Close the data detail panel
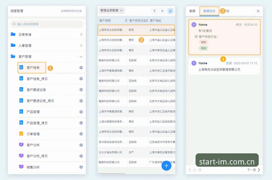 258,11
